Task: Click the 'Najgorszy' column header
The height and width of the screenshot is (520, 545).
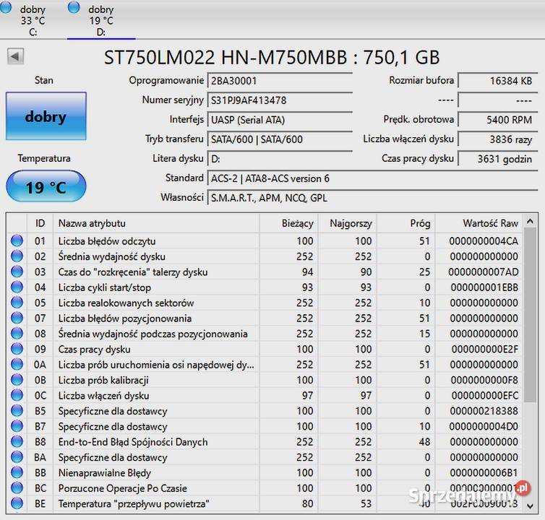Action: pos(347,223)
